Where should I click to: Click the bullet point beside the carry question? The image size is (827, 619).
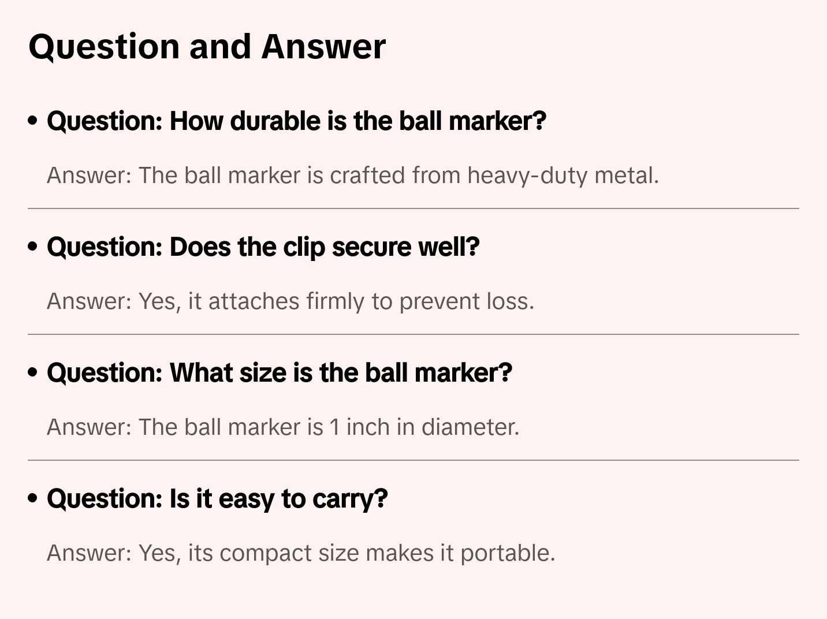pyautogui.click(x=33, y=498)
